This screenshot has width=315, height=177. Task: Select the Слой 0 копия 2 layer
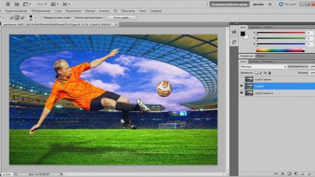(277, 93)
